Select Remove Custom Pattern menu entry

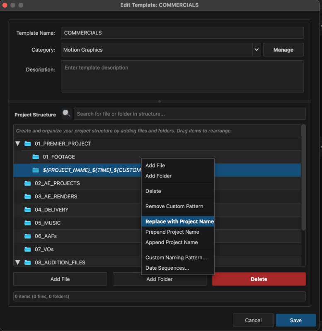pyautogui.click(x=178, y=206)
